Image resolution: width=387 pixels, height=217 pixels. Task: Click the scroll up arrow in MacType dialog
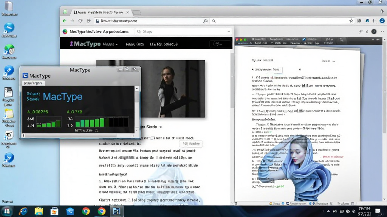(137, 88)
